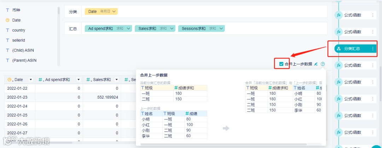Select the 分类汇总 step
Viewport: 382px width, 148px height.
355,49
